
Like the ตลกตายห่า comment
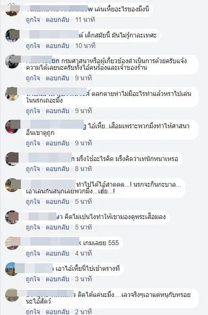coord(33,111)
